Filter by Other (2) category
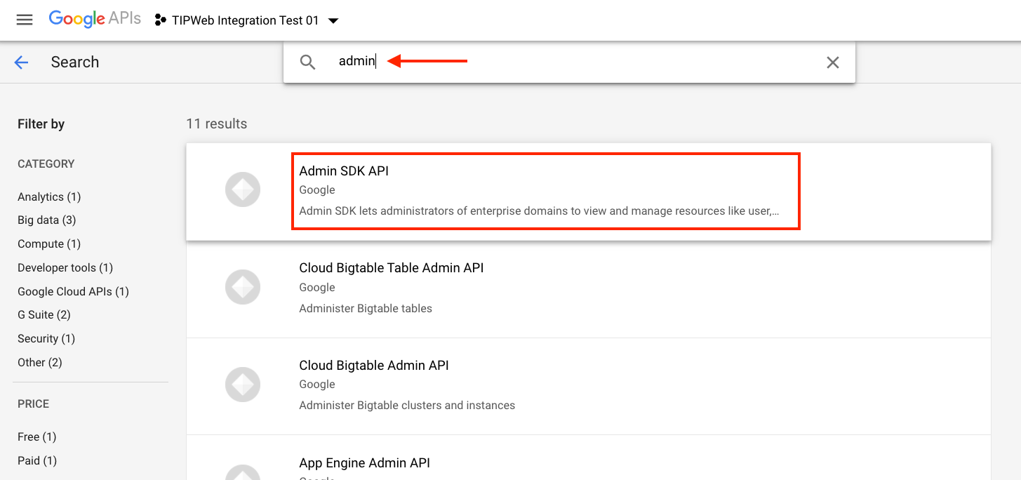 tap(40, 362)
